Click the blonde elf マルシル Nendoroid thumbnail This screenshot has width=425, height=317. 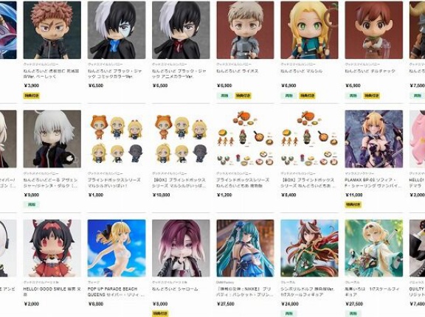(x=309, y=29)
